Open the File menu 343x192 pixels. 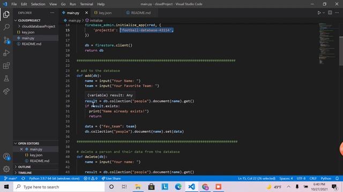coord(14,4)
